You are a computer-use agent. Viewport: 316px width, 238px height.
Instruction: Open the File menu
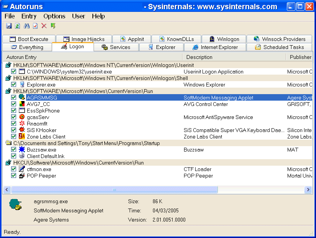click(10, 16)
